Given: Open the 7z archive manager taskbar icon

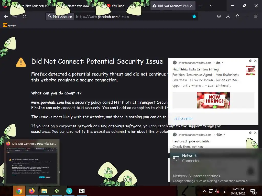Looking at the screenshot, I should (x=82, y=191).
